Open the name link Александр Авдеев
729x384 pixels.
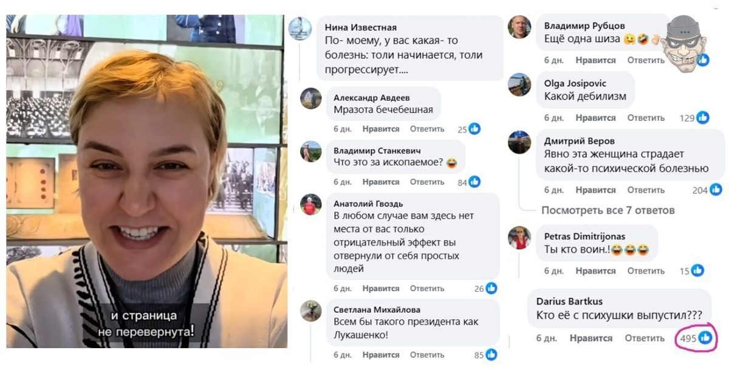(372, 97)
